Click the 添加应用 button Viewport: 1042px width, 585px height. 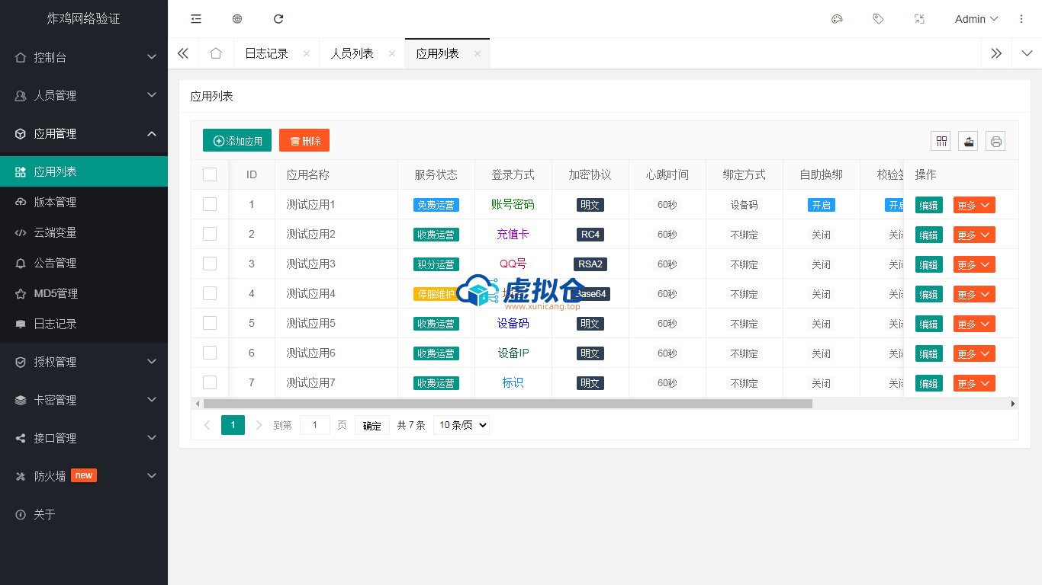237,140
